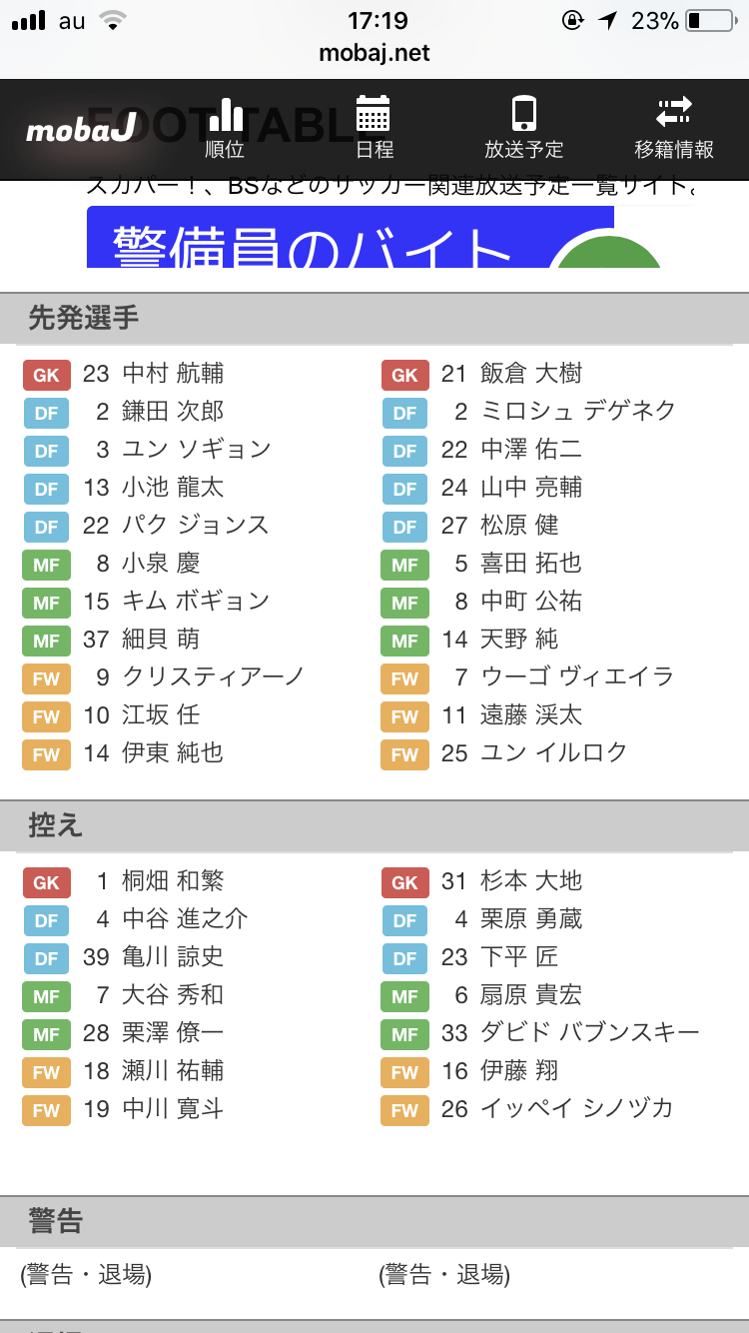
Task: Select player 中澤 佑二
Action: click(x=531, y=450)
